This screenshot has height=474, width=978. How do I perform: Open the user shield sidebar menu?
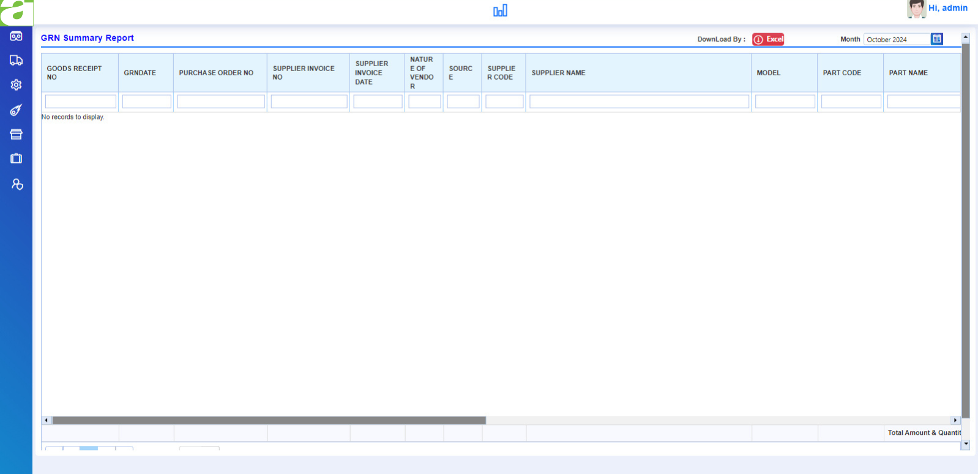[17, 184]
